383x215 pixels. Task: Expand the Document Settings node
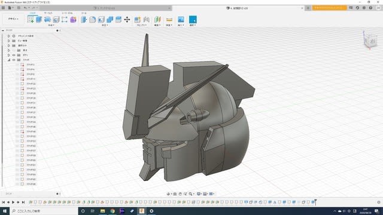click(x=9, y=36)
